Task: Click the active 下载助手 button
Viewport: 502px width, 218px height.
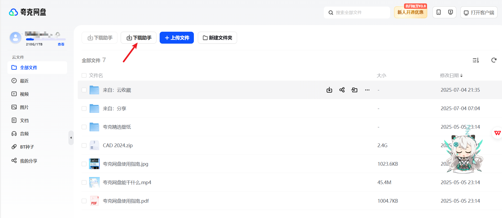Action: [x=139, y=38]
